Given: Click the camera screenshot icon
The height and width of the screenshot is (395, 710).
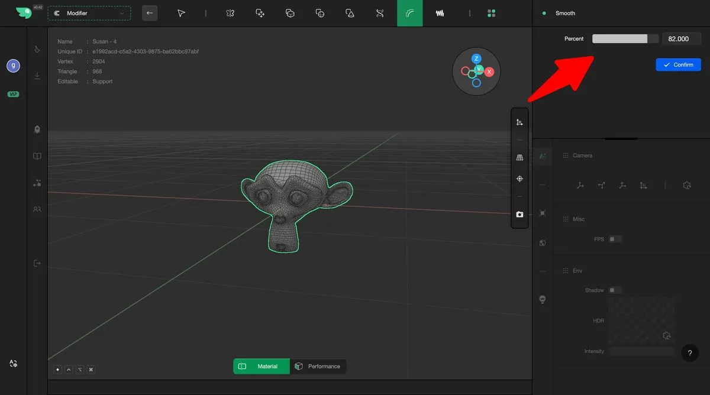Looking at the screenshot, I should [519, 215].
